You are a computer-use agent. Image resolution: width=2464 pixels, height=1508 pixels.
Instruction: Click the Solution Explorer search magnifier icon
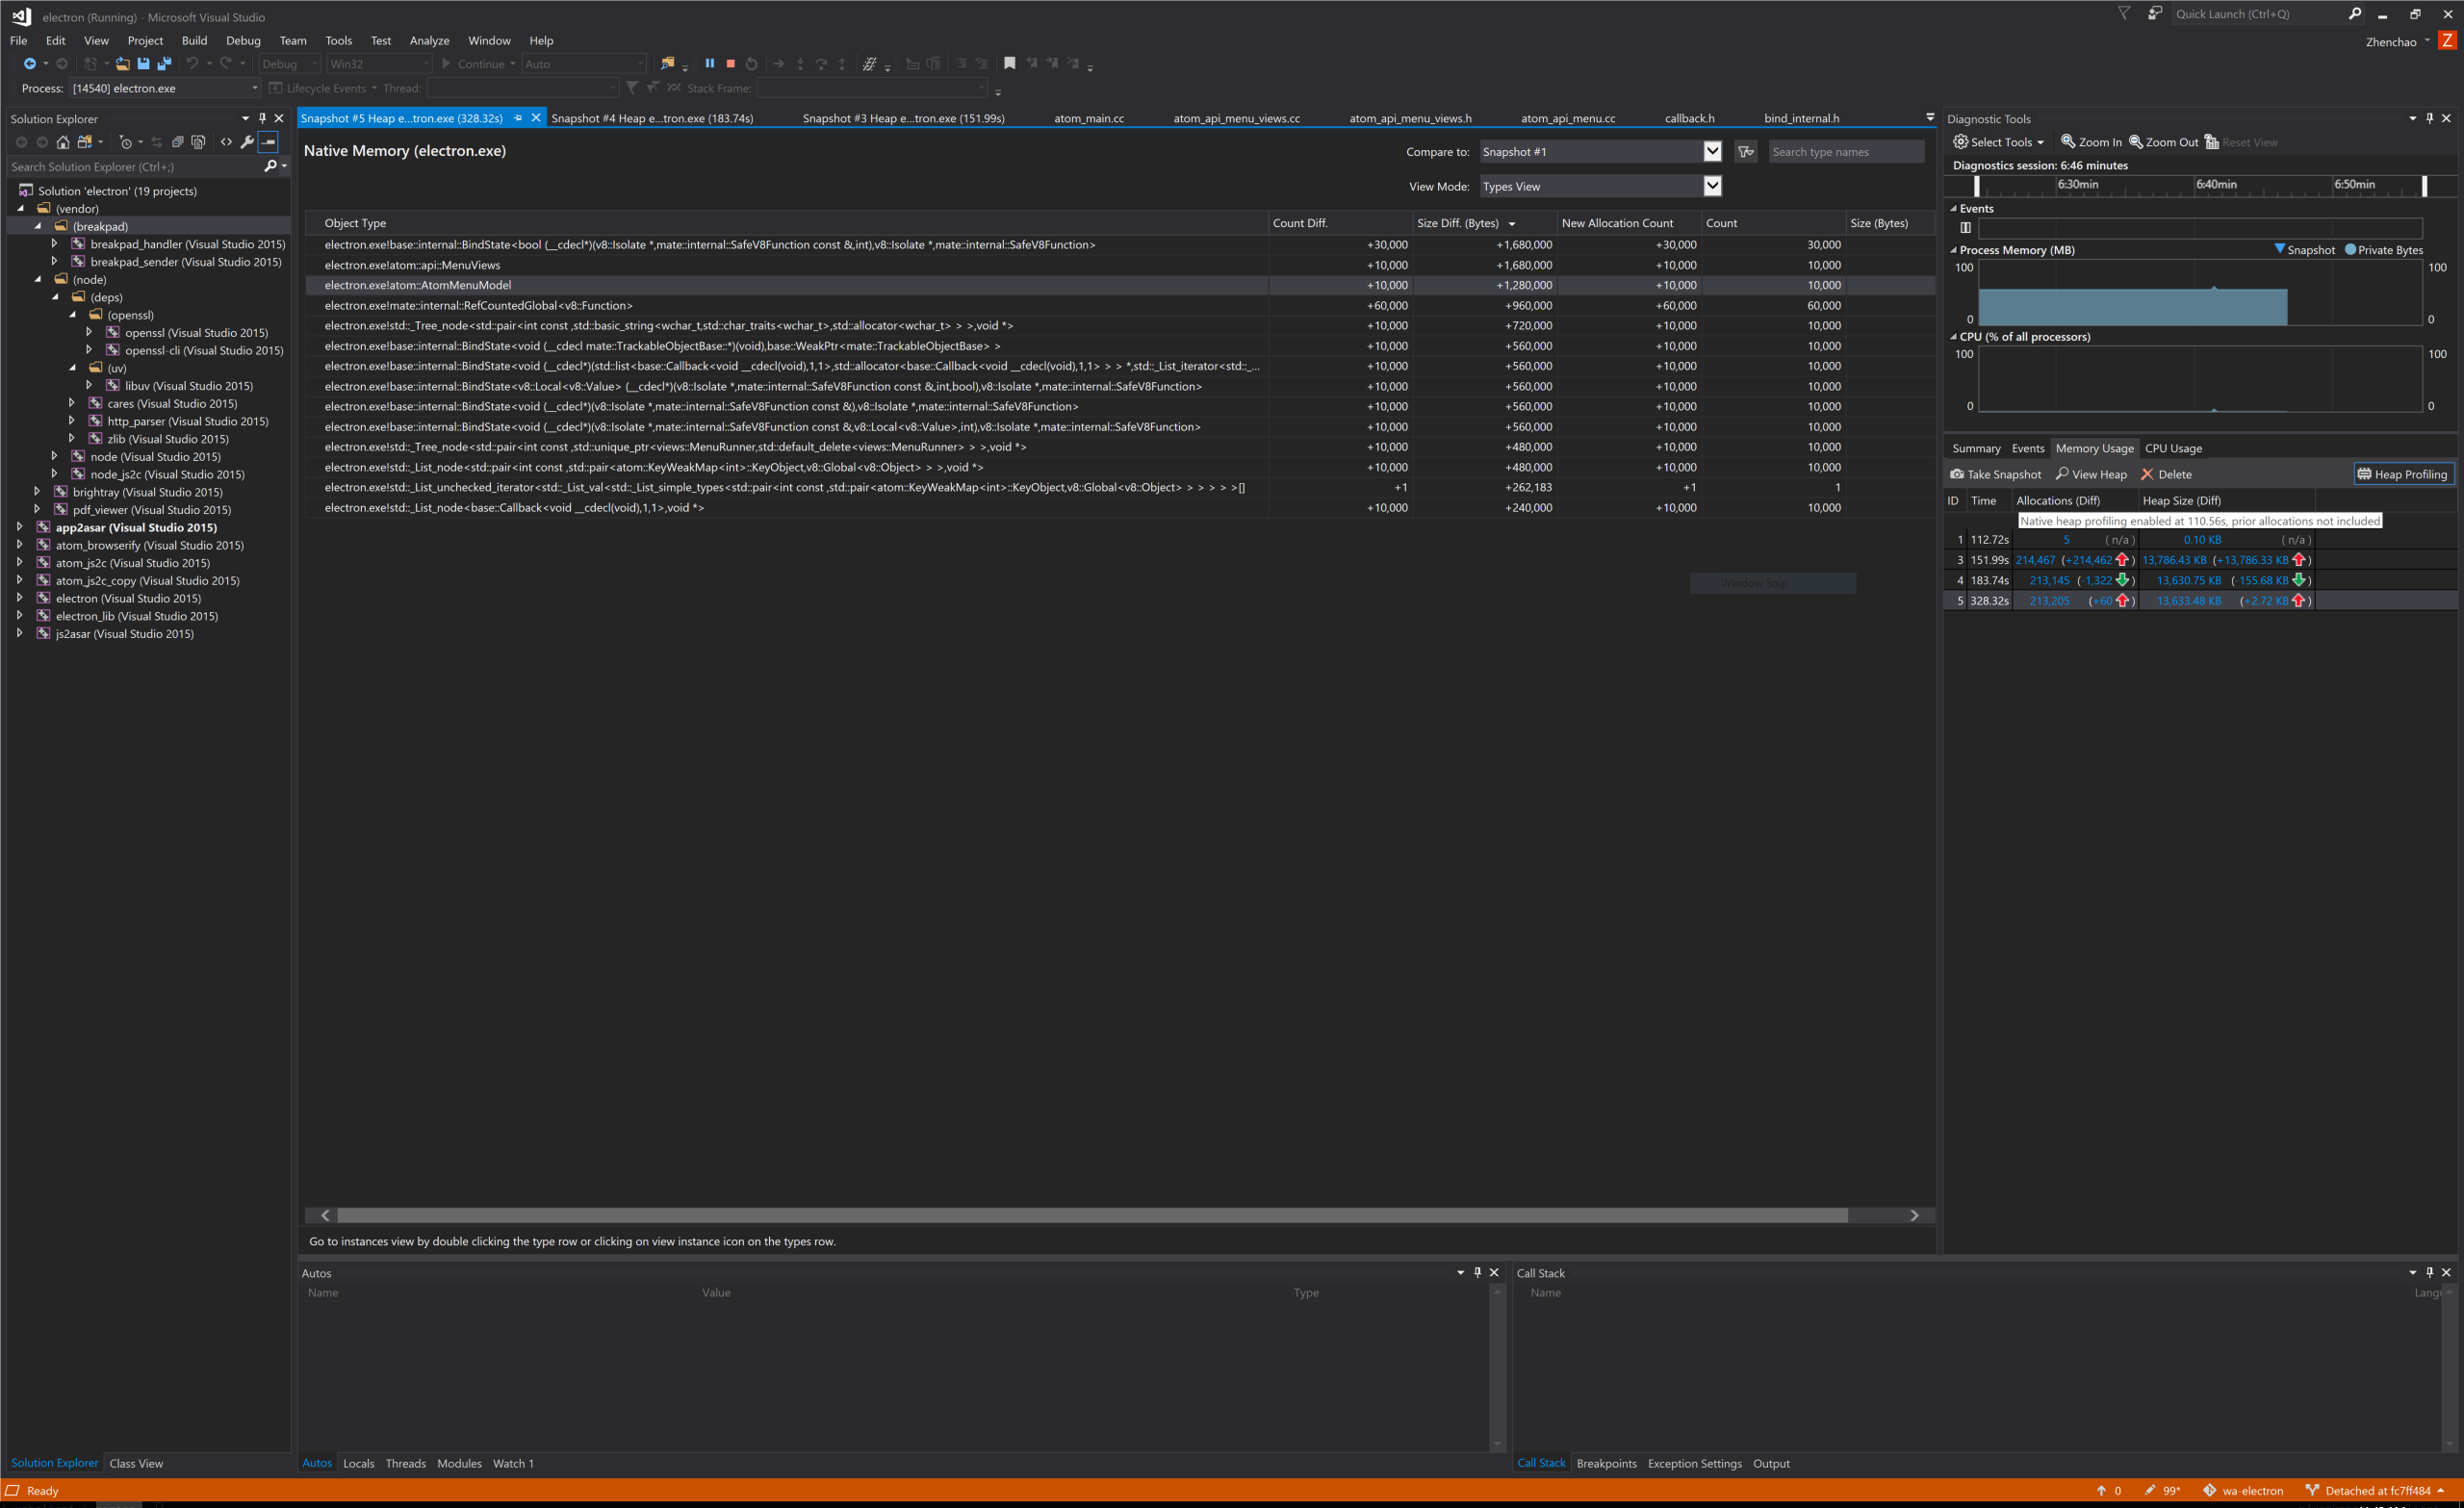270,166
